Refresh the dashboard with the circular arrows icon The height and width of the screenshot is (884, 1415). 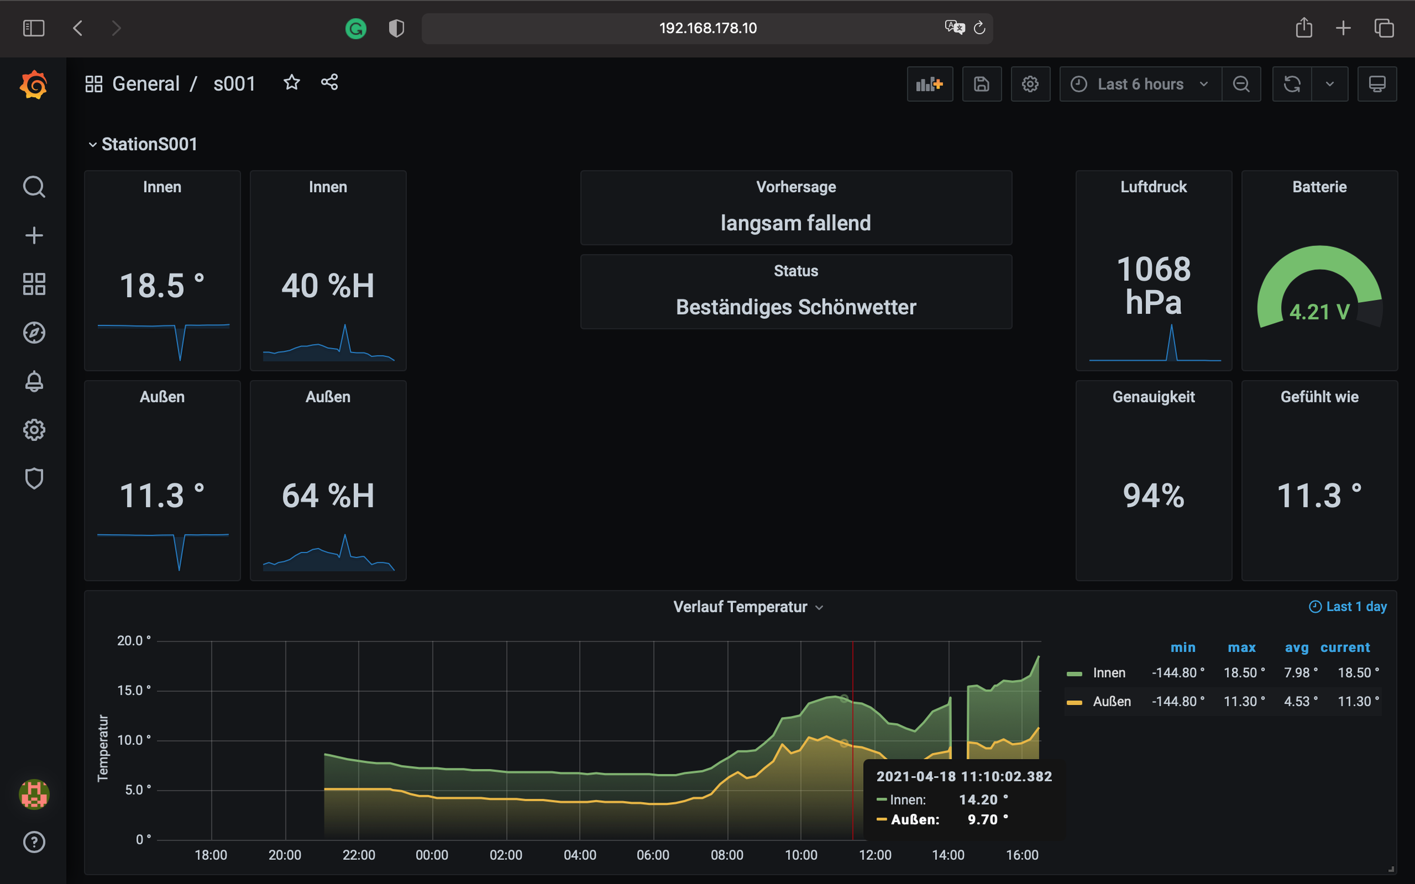[1292, 84]
